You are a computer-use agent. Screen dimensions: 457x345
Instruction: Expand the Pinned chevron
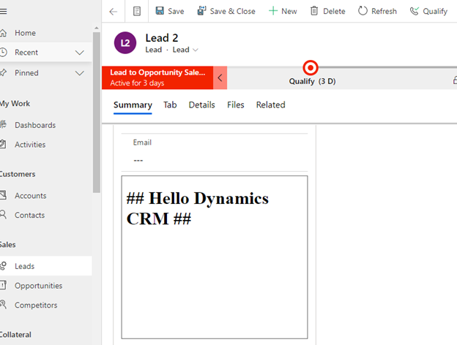[x=80, y=72]
